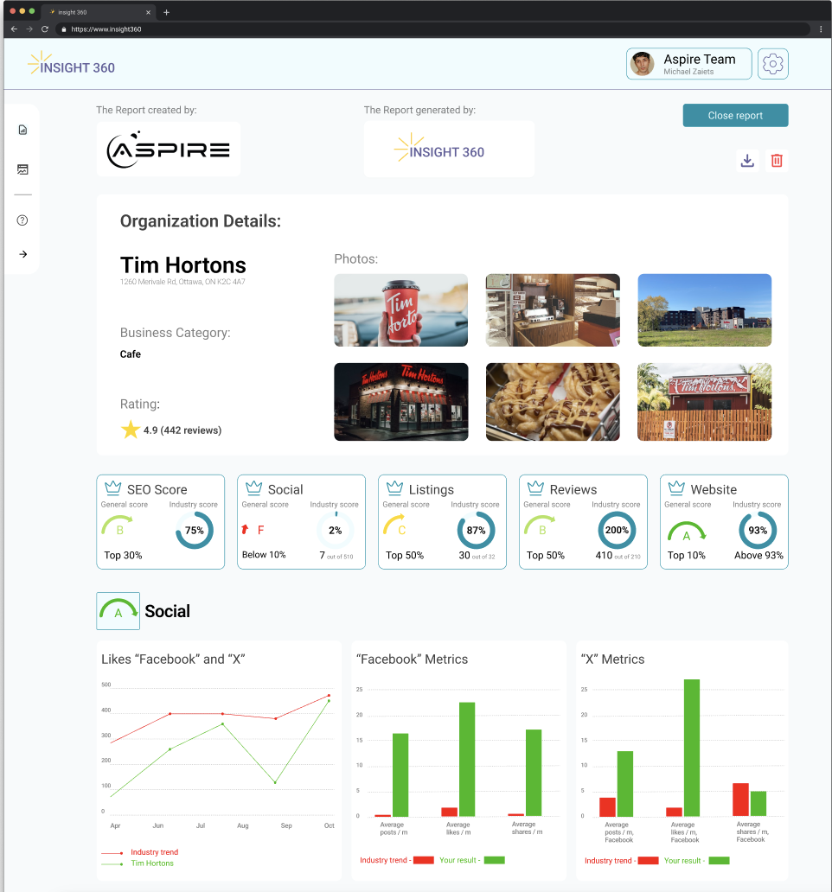
Task: Click the yellow rating star icon
Action: (131, 430)
